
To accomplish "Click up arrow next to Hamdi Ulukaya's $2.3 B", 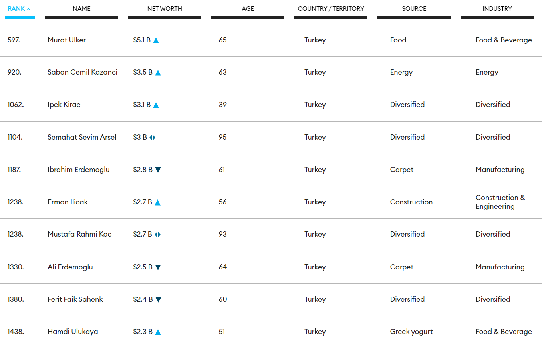I will (x=158, y=332).
